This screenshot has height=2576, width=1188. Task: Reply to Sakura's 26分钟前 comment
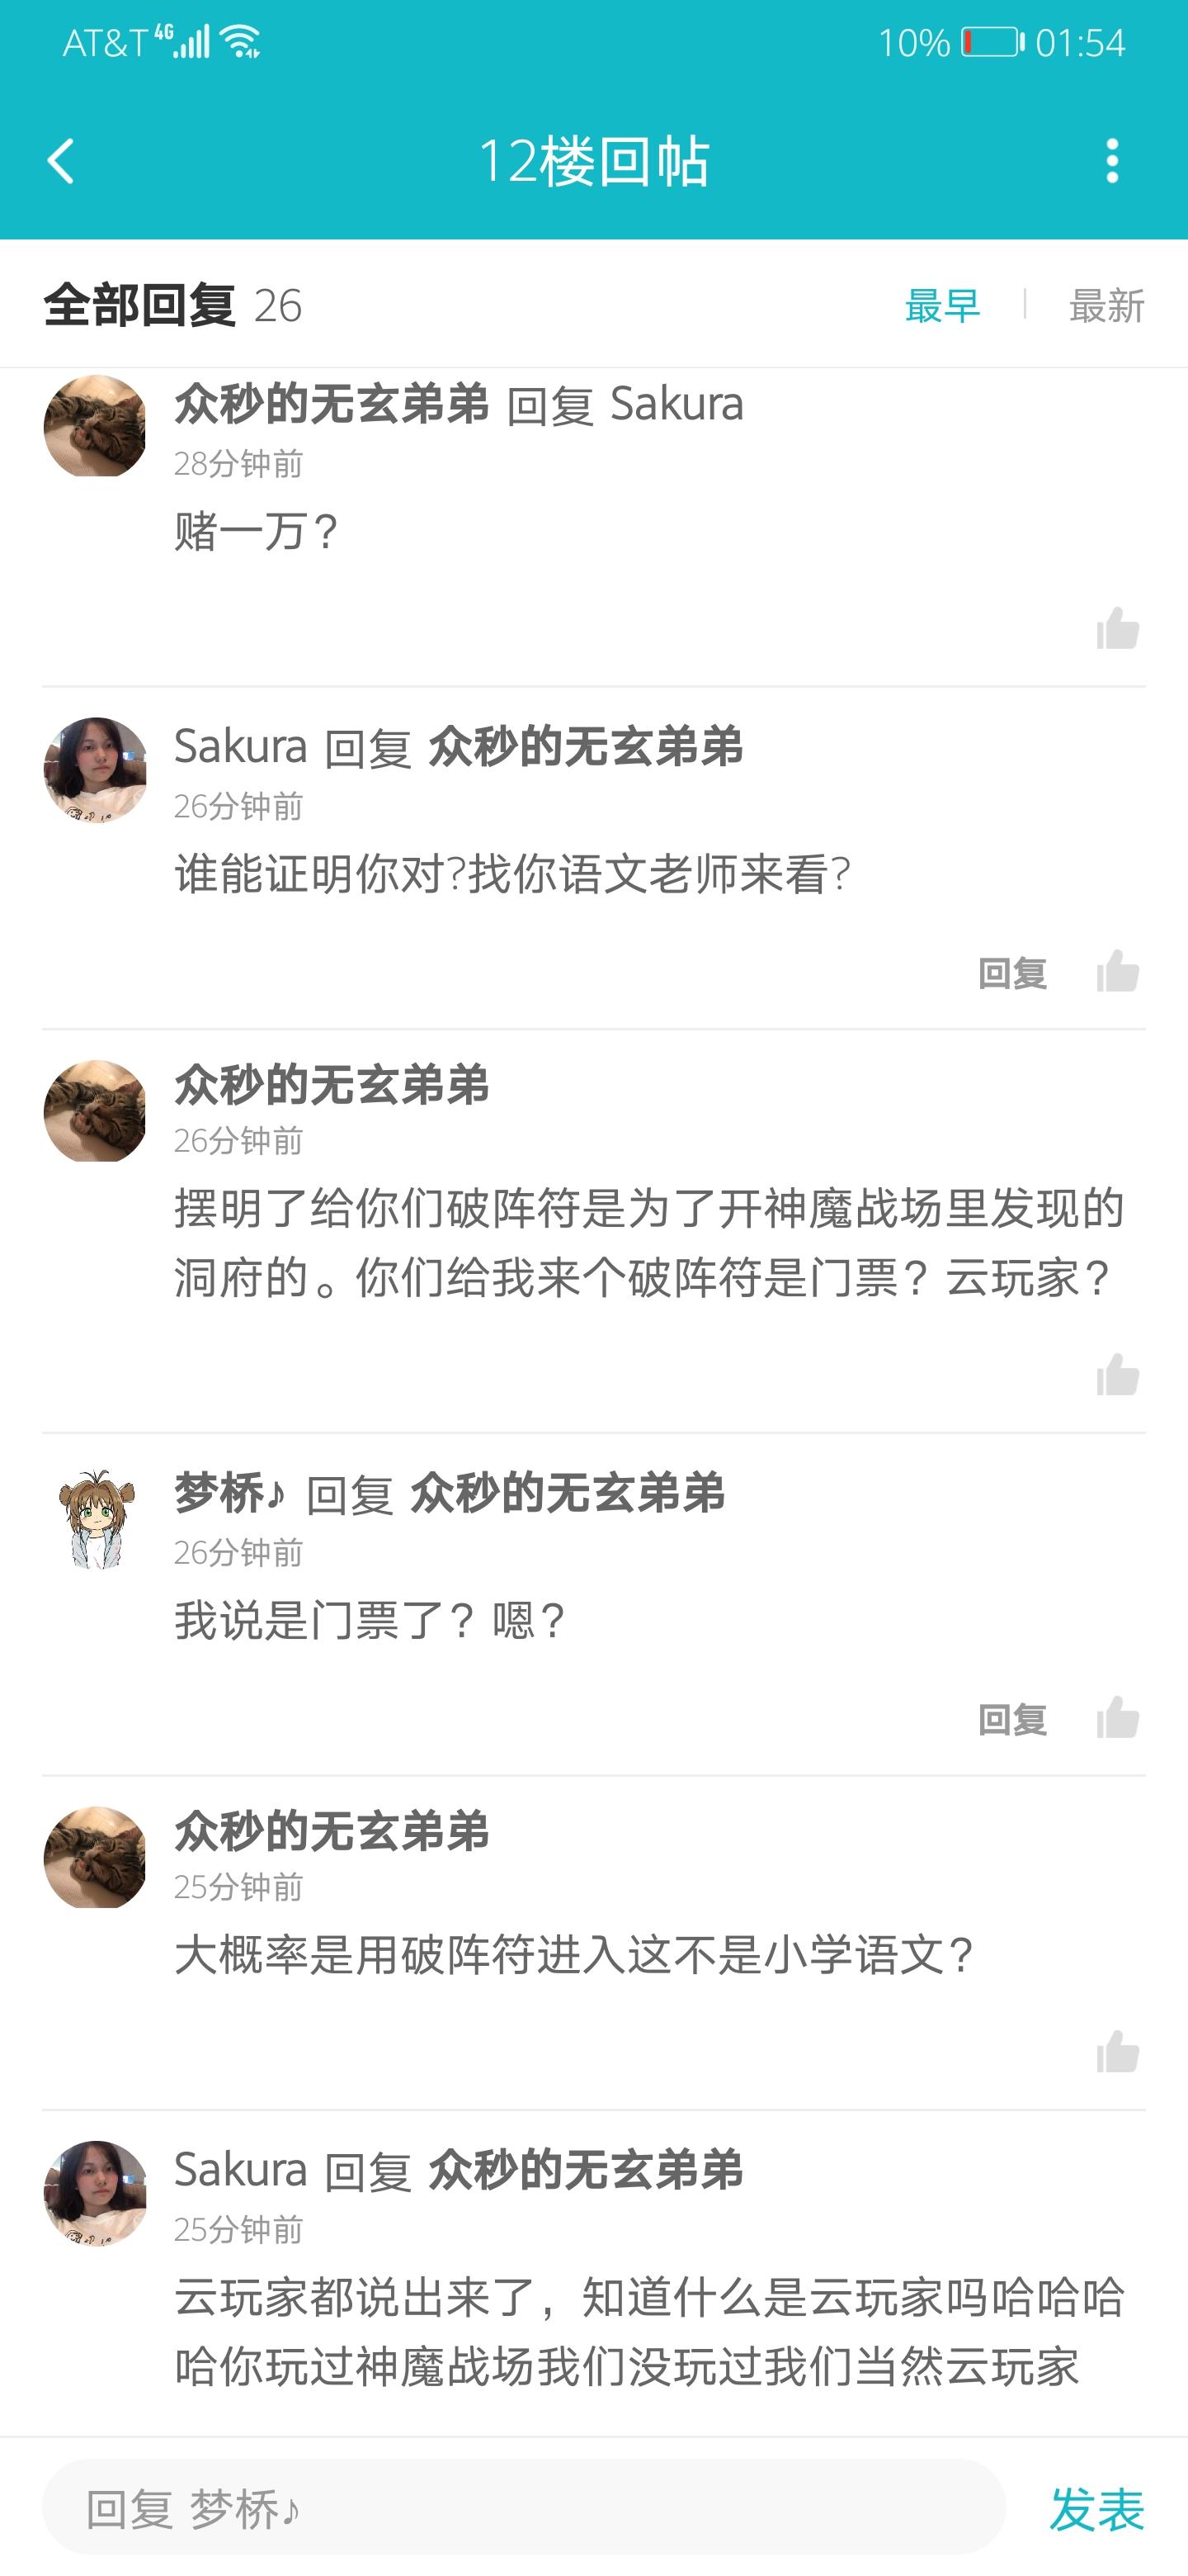[1012, 973]
